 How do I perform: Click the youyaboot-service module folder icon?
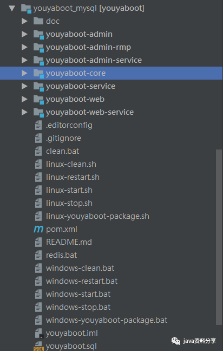pyautogui.click(x=38, y=87)
